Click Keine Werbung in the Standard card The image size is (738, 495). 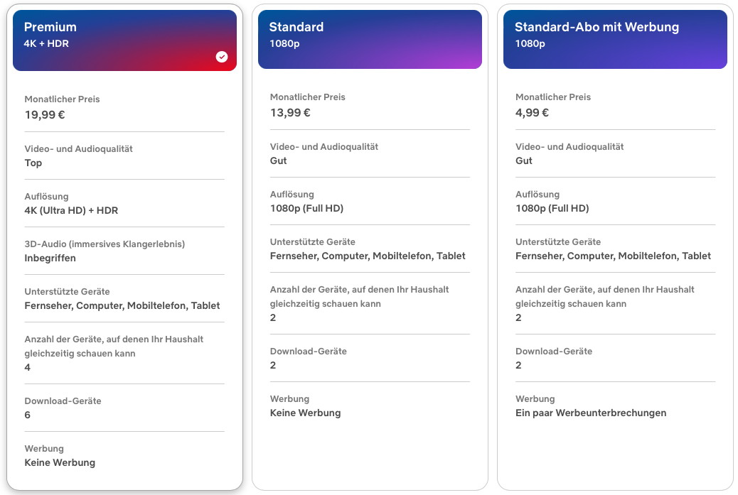[305, 413]
